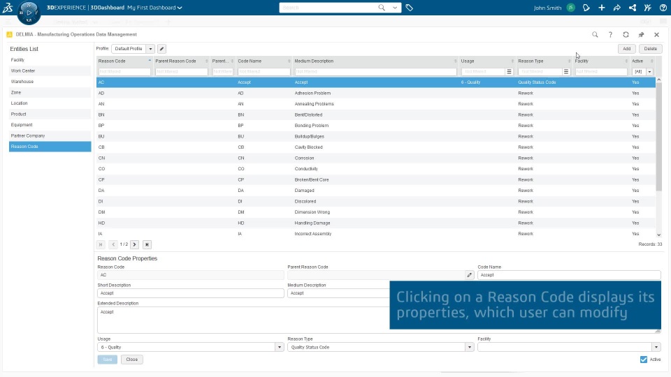Select Equipment in Entities List
This screenshot has height=377, width=671.
[x=50, y=125]
